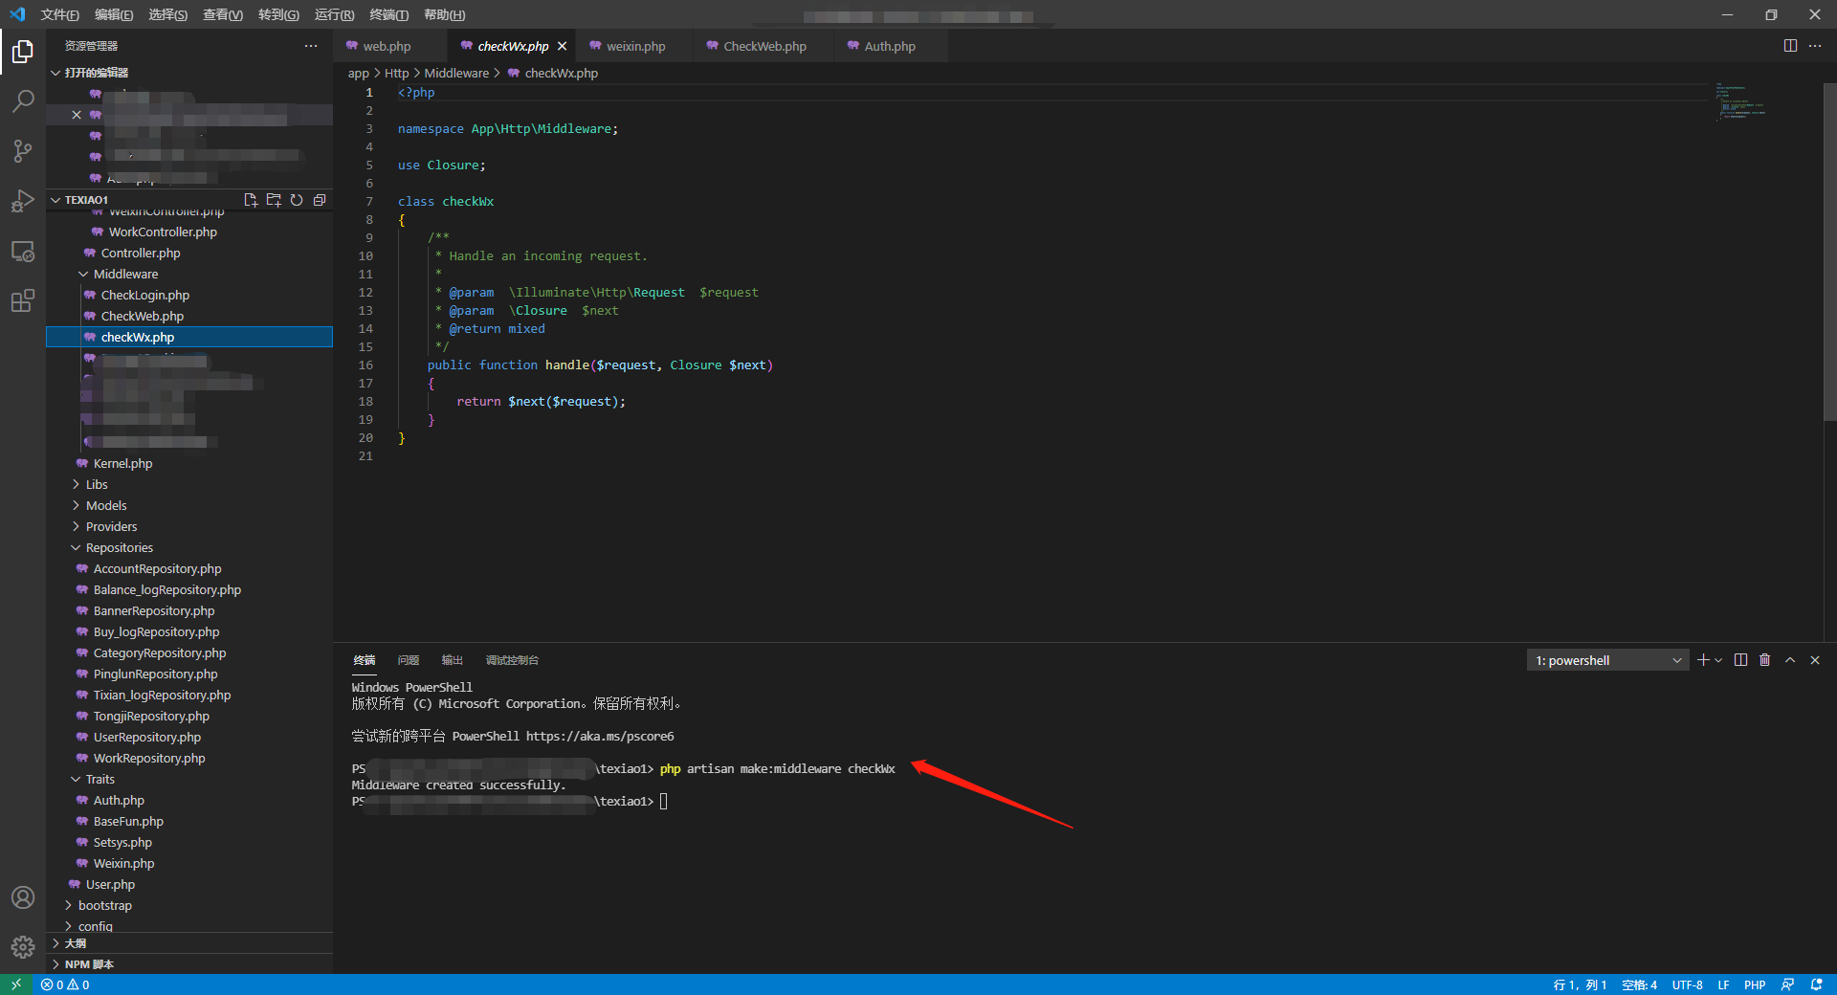
Task: Open the explorer panel more actions ellipsis
Action: [x=311, y=46]
